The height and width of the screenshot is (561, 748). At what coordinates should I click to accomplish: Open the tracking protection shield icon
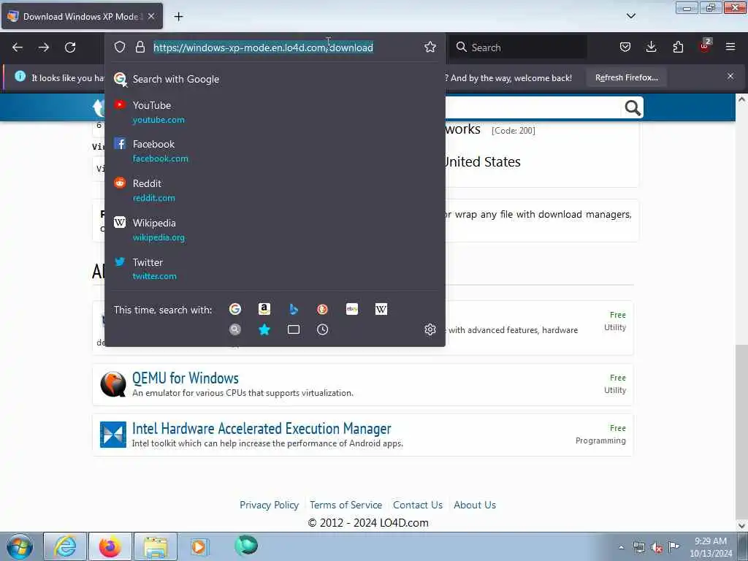(120, 47)
